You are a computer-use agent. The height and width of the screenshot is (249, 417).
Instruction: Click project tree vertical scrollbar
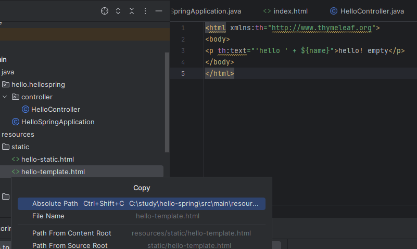click(167, 102)
